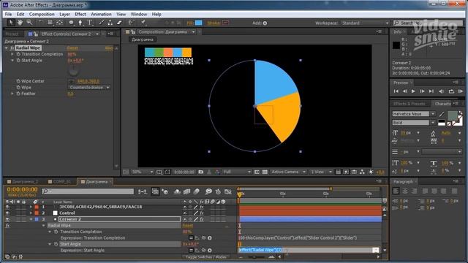
Task: Collapse Start Angle in Effect Controls
Action: click(x=12, y=61)
